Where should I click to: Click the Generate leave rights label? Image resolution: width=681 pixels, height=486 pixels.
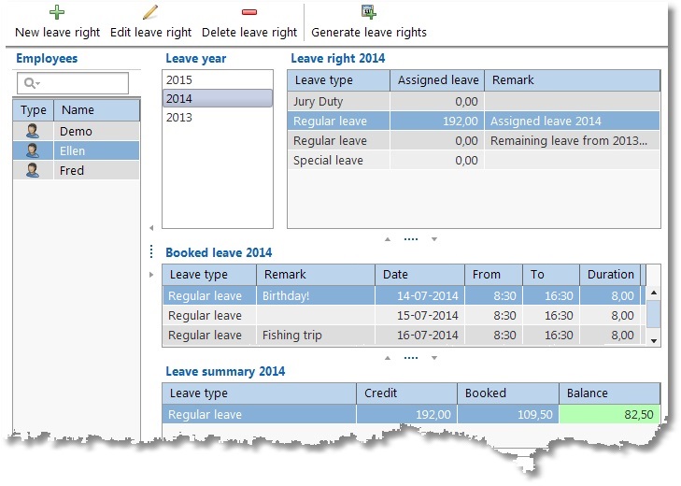click(x=369, y=32)
